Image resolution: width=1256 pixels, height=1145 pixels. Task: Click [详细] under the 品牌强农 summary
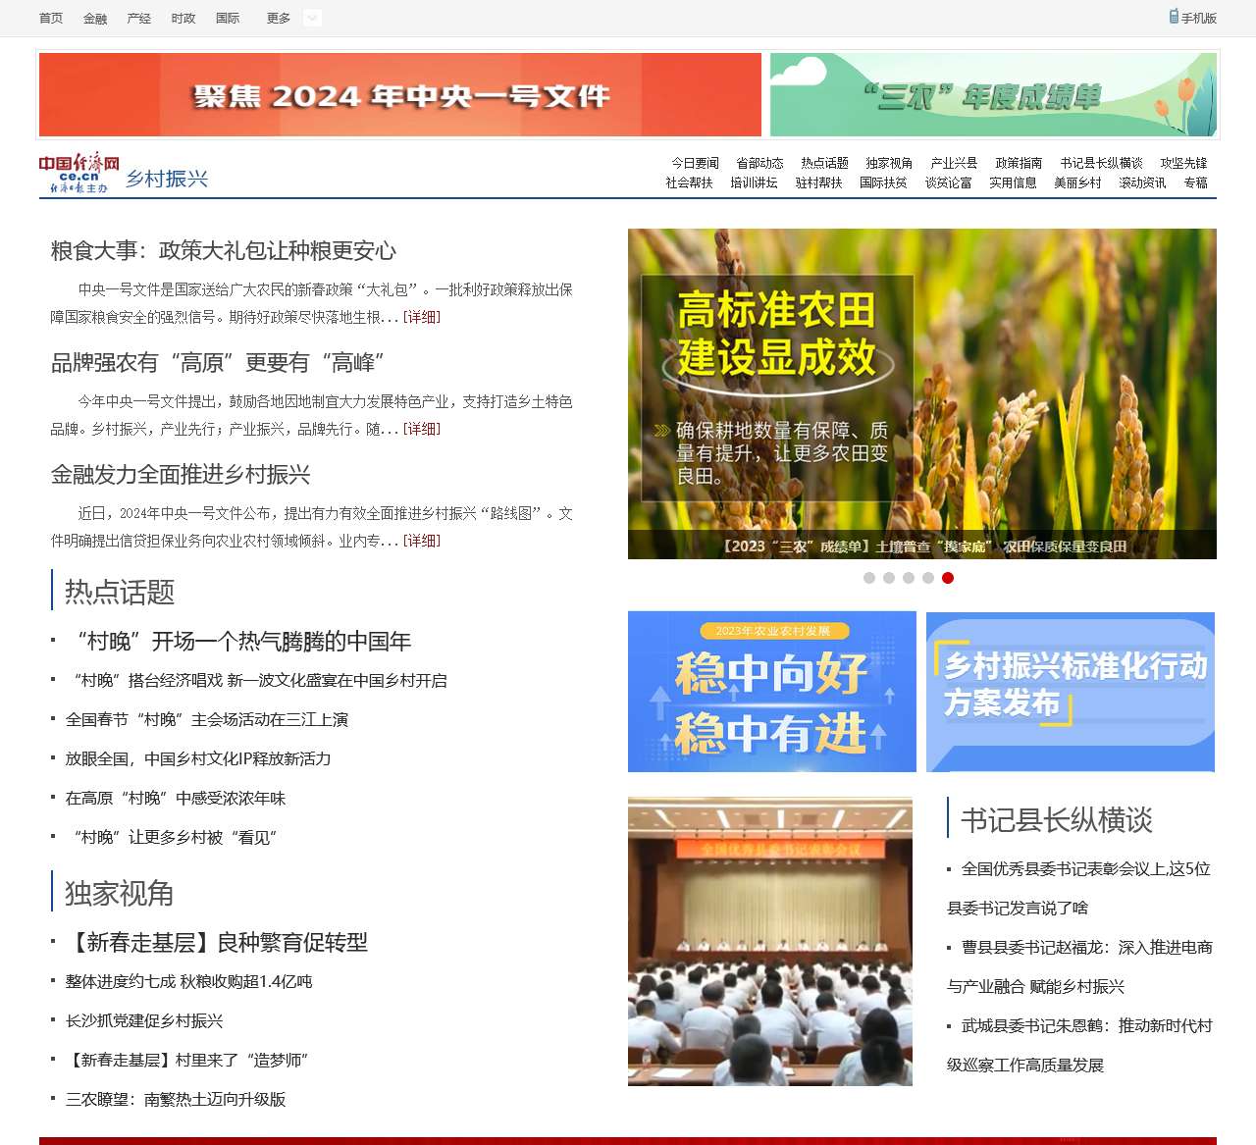click(422, 429)
